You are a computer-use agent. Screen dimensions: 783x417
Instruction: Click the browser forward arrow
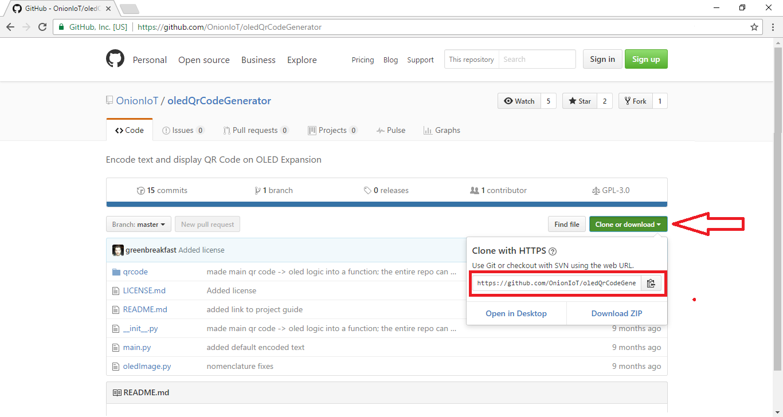pyautogui.click(x=26, y=27)
